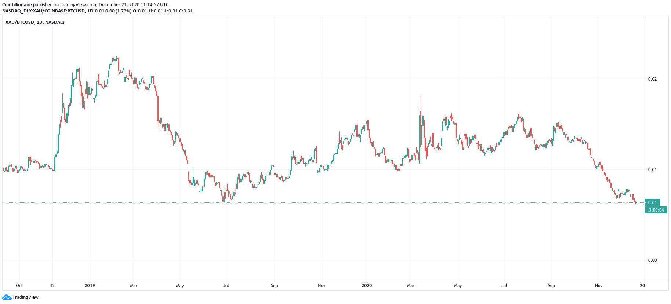Click the Oct label on time axis

pyautogui.click(x=19, y=286)
